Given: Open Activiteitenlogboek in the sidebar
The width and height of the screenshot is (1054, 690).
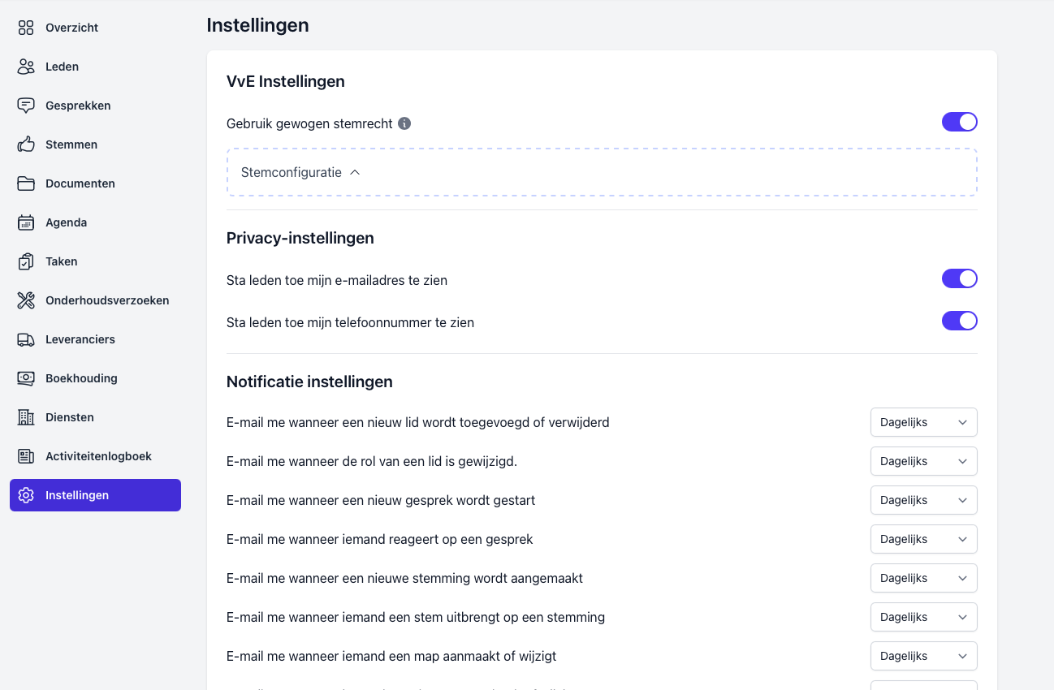Looking at the screenshot, I should pos(98,456).
